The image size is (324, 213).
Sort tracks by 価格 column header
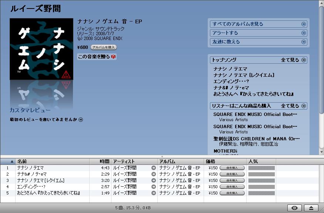pos(225,162)
